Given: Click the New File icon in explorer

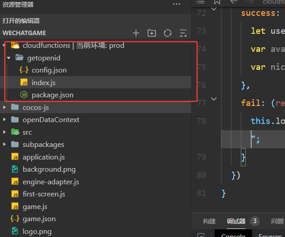Looking at the screenshot, I should (136, 33).
